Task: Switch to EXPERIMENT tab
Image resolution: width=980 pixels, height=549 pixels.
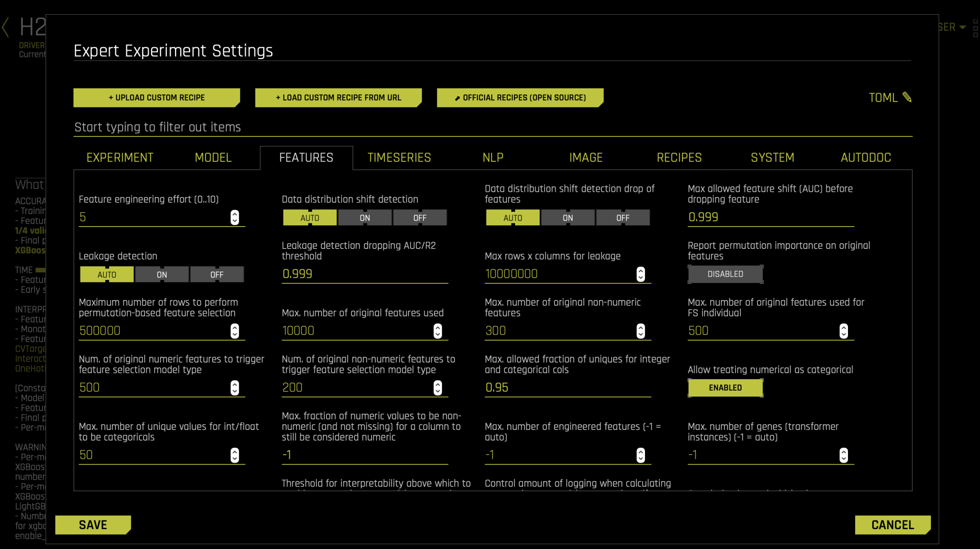Action: (119, 157)
